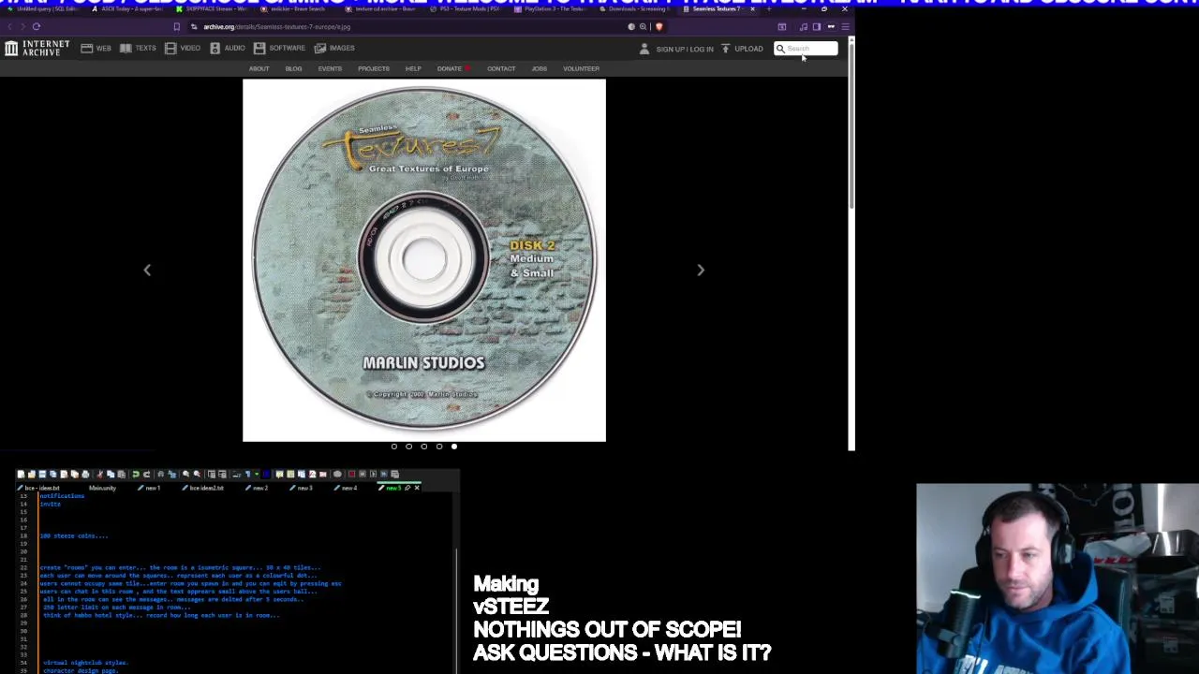Open the Video section icon
Image resolution: width=1199 pixels, height=674 pixels.
[x=170, y=48]
